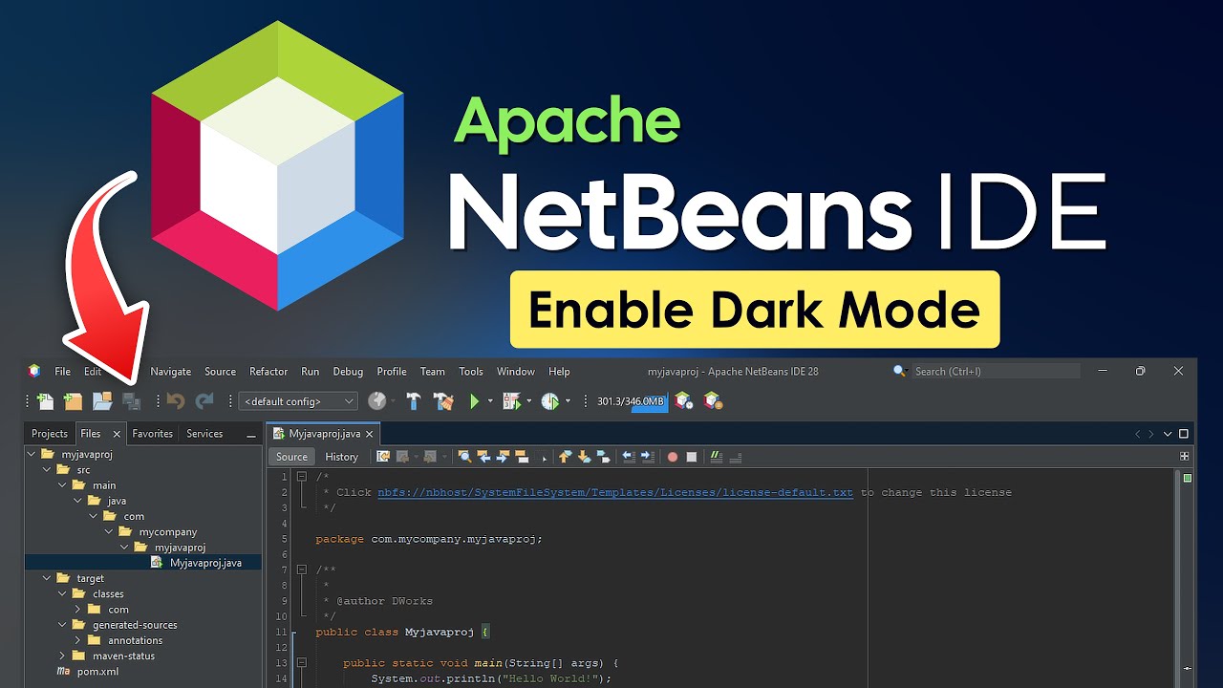1223x688 pixels.
Task: Click the Search (Ctrl+I) field
Action: pos(996,371)
